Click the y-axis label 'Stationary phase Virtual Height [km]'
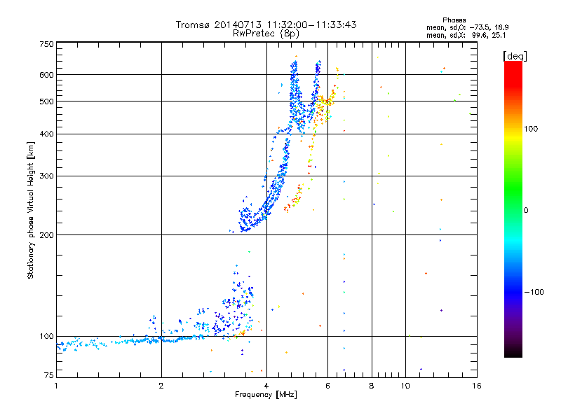Screen dimensions: 561x420 (x=31, y=210)
